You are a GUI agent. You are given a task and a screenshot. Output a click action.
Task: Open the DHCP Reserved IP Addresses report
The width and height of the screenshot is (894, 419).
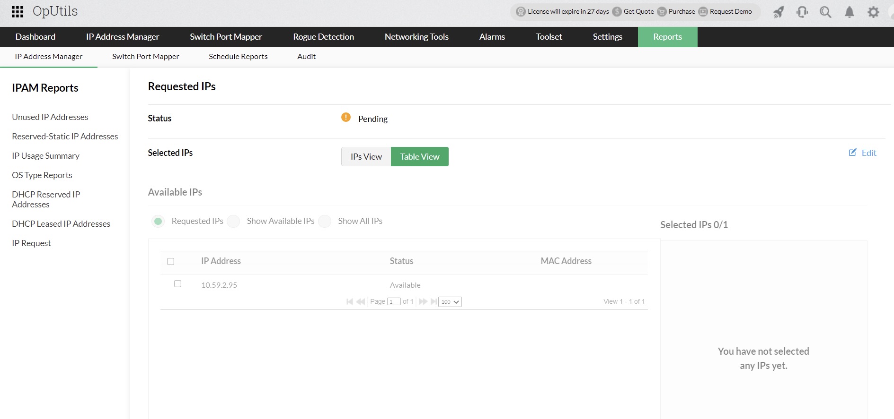pyautogui.click(x=46, y=199)
